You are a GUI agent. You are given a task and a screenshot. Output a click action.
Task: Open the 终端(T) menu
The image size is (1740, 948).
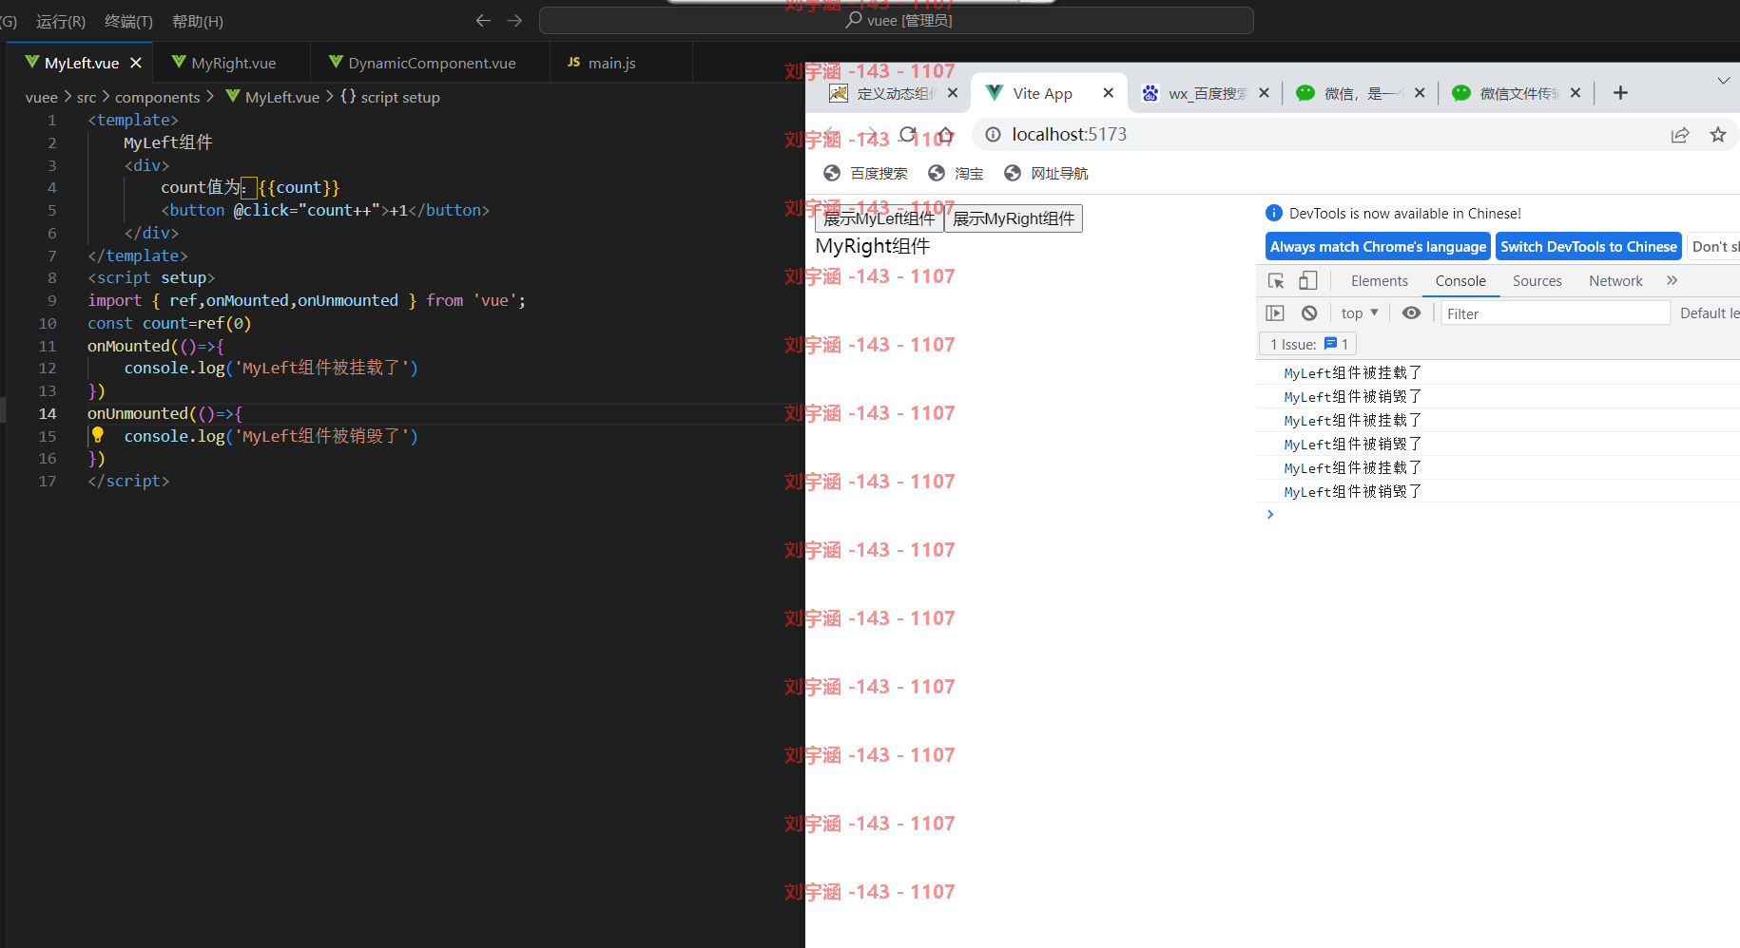point(128,21)
